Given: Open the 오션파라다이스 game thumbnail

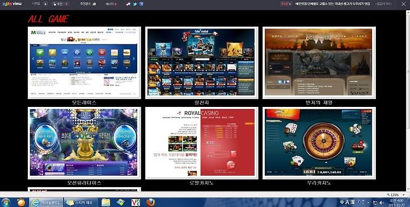Looking at the screenshot, I should [84, 143].
